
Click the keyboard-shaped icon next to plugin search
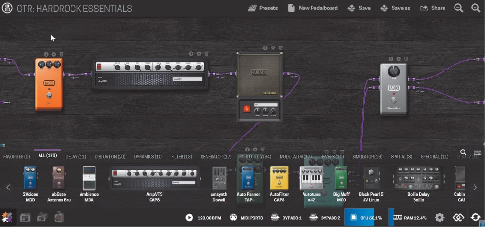(477, 152)
